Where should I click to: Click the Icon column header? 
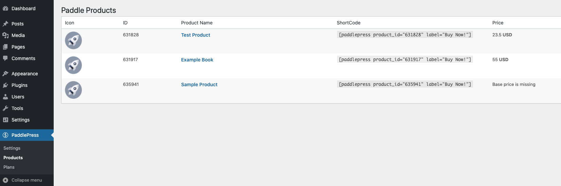point(69,23)
